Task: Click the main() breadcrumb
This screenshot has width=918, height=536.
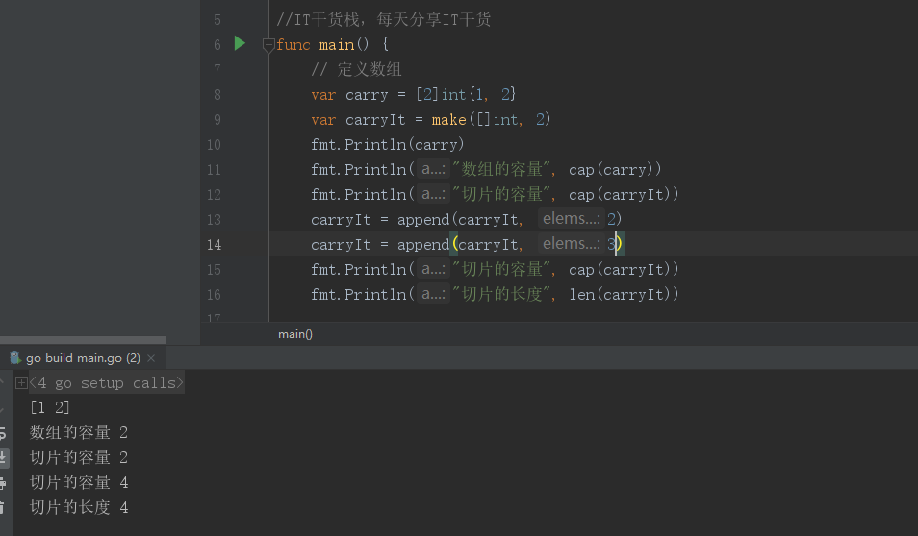Action: [295, 334]
